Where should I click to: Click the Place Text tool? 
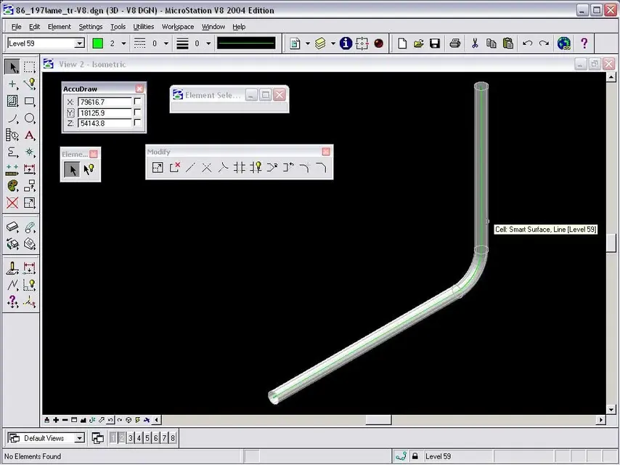coord(29,135)
